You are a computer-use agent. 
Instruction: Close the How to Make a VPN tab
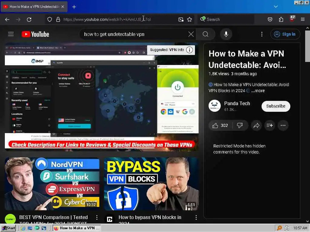tap(63, 7)
